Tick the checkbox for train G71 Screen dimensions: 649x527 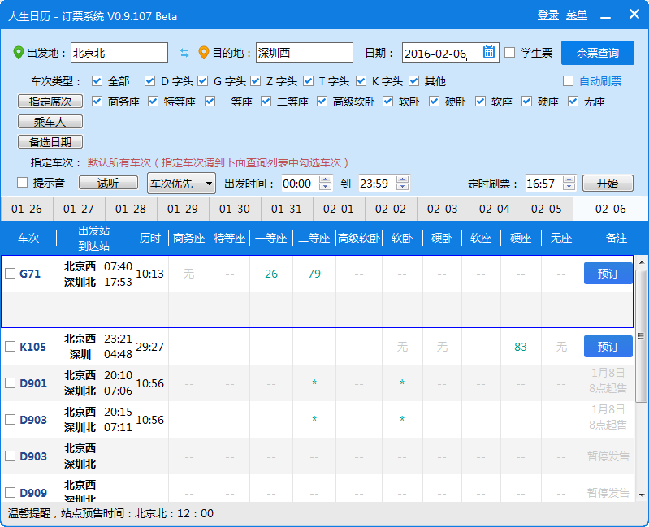[x=11, y=274]
